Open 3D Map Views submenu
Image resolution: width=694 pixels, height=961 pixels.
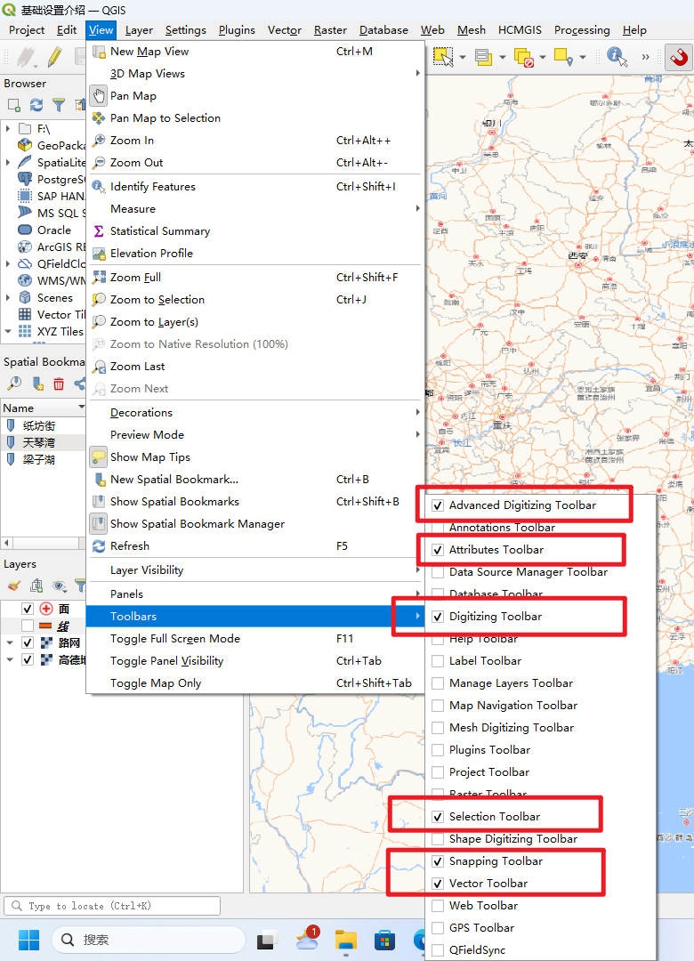[255, 74]
